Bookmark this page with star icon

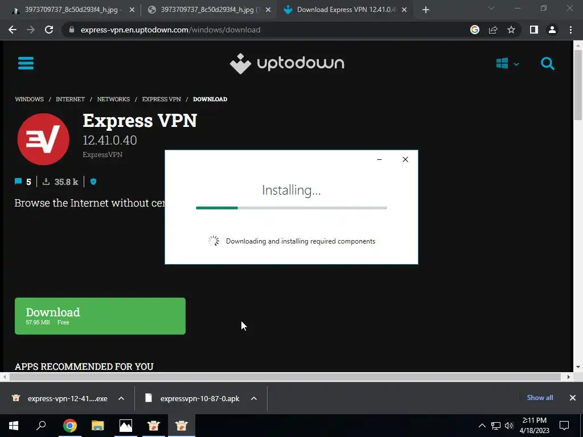coord(511,30)
